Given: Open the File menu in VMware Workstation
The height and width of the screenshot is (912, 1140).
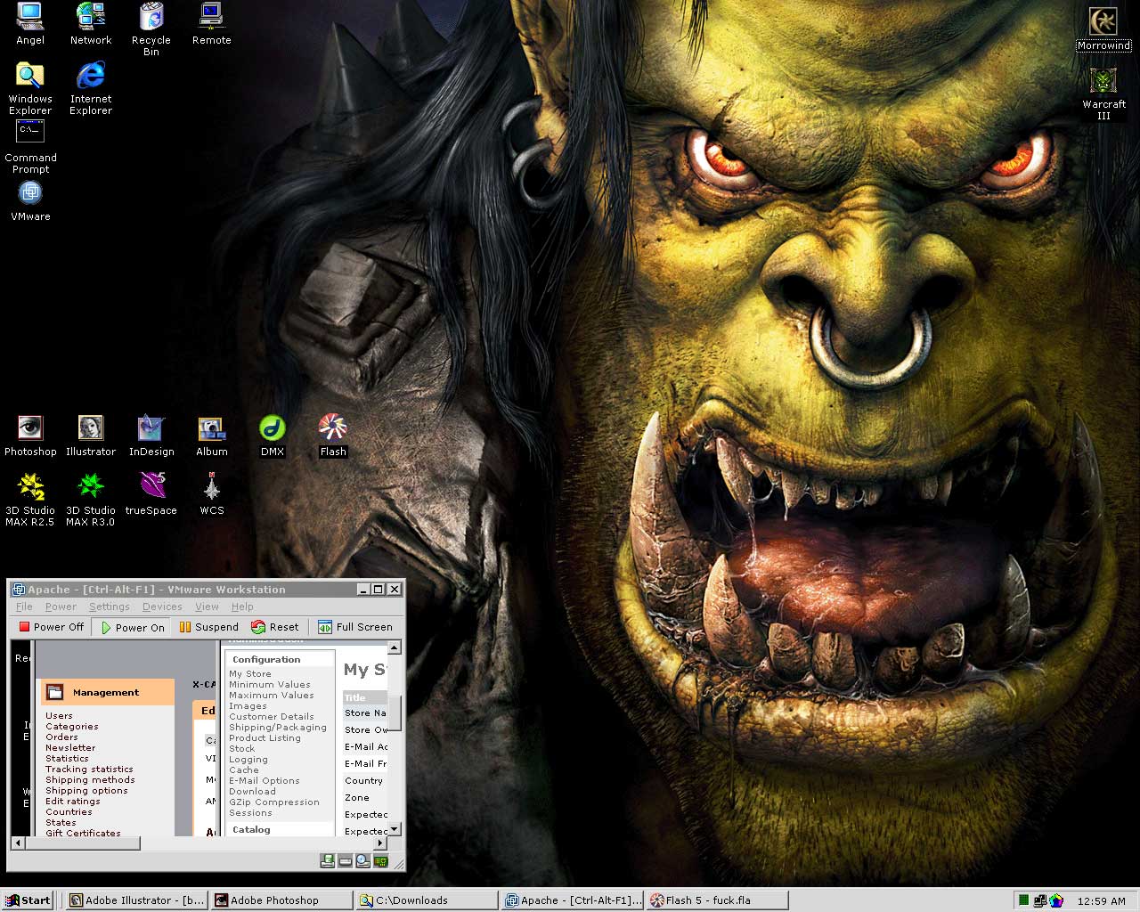Looking at the screenshot, I should [24, 607].
